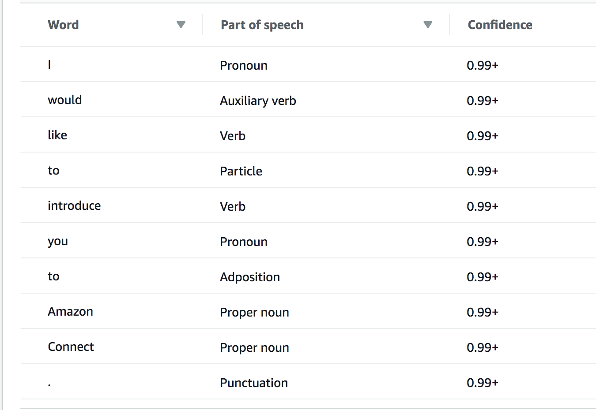Click the Part of speech header
Screen dimensions: 596x410
pyautogui.click(x=262, y=25)
